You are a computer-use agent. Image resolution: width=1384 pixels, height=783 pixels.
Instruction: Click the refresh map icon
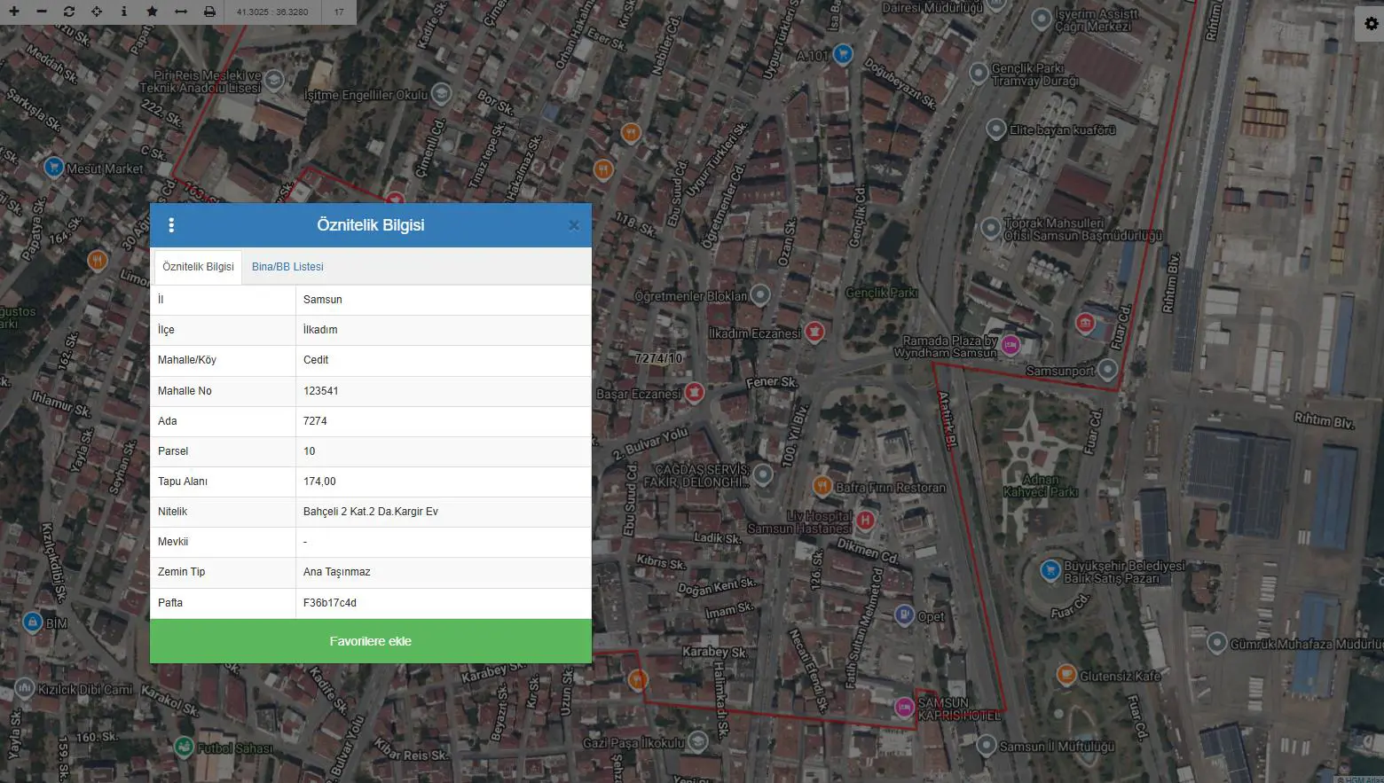click(69, 12)
